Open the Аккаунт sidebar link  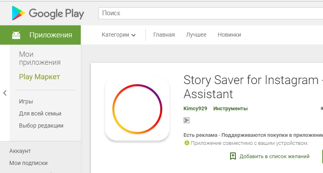point(20,151)
